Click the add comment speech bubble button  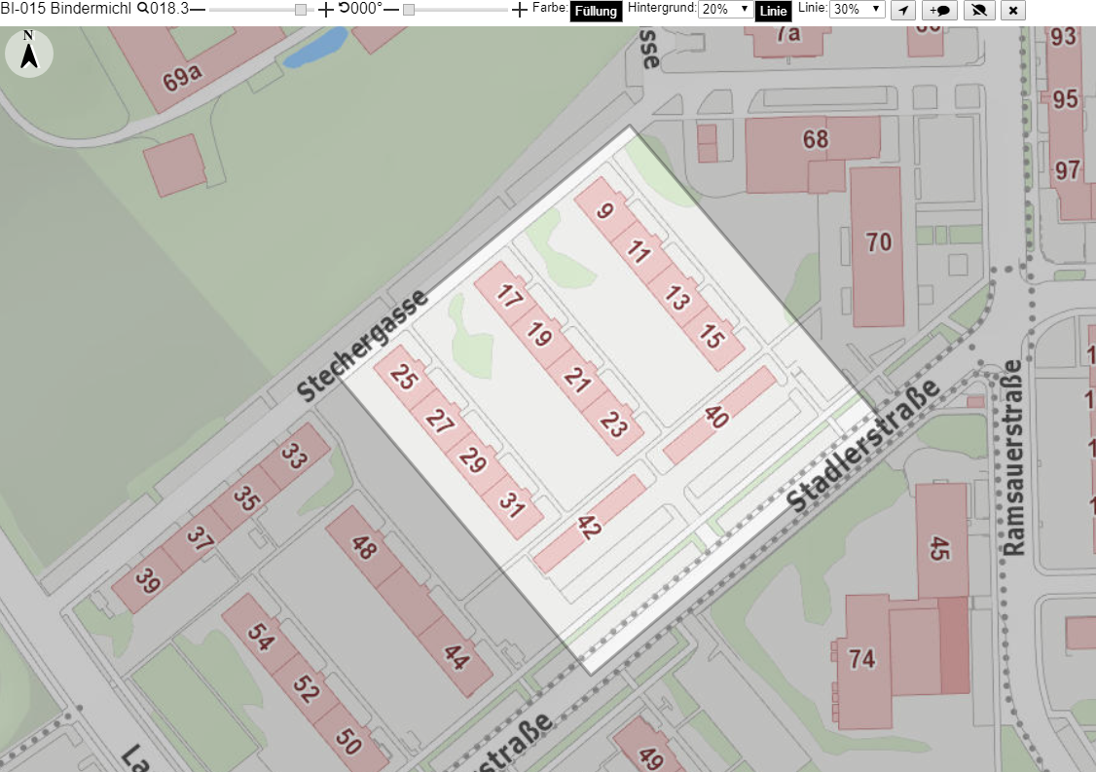coord(939,11)
